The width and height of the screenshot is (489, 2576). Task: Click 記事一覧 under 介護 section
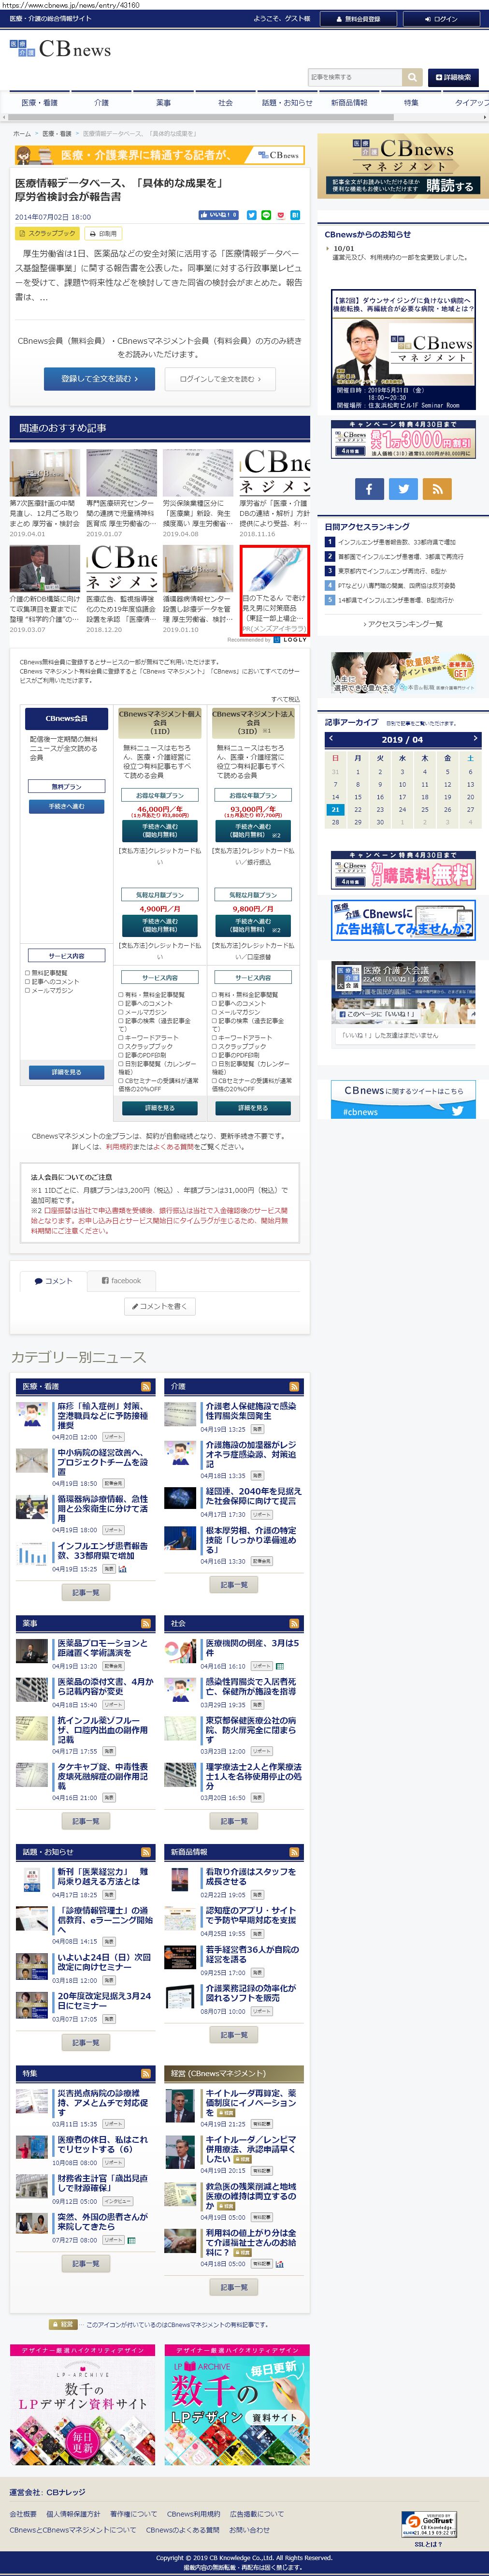(234, 1584)
